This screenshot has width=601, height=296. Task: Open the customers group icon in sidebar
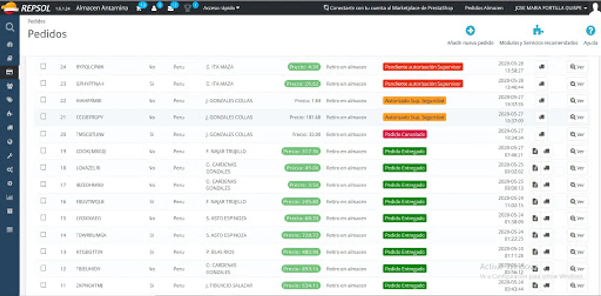pos(10,86)
